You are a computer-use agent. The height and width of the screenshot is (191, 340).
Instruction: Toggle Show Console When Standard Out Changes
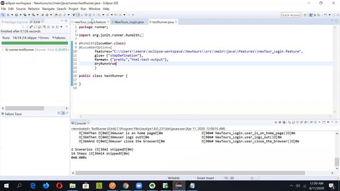pos(302,123)
